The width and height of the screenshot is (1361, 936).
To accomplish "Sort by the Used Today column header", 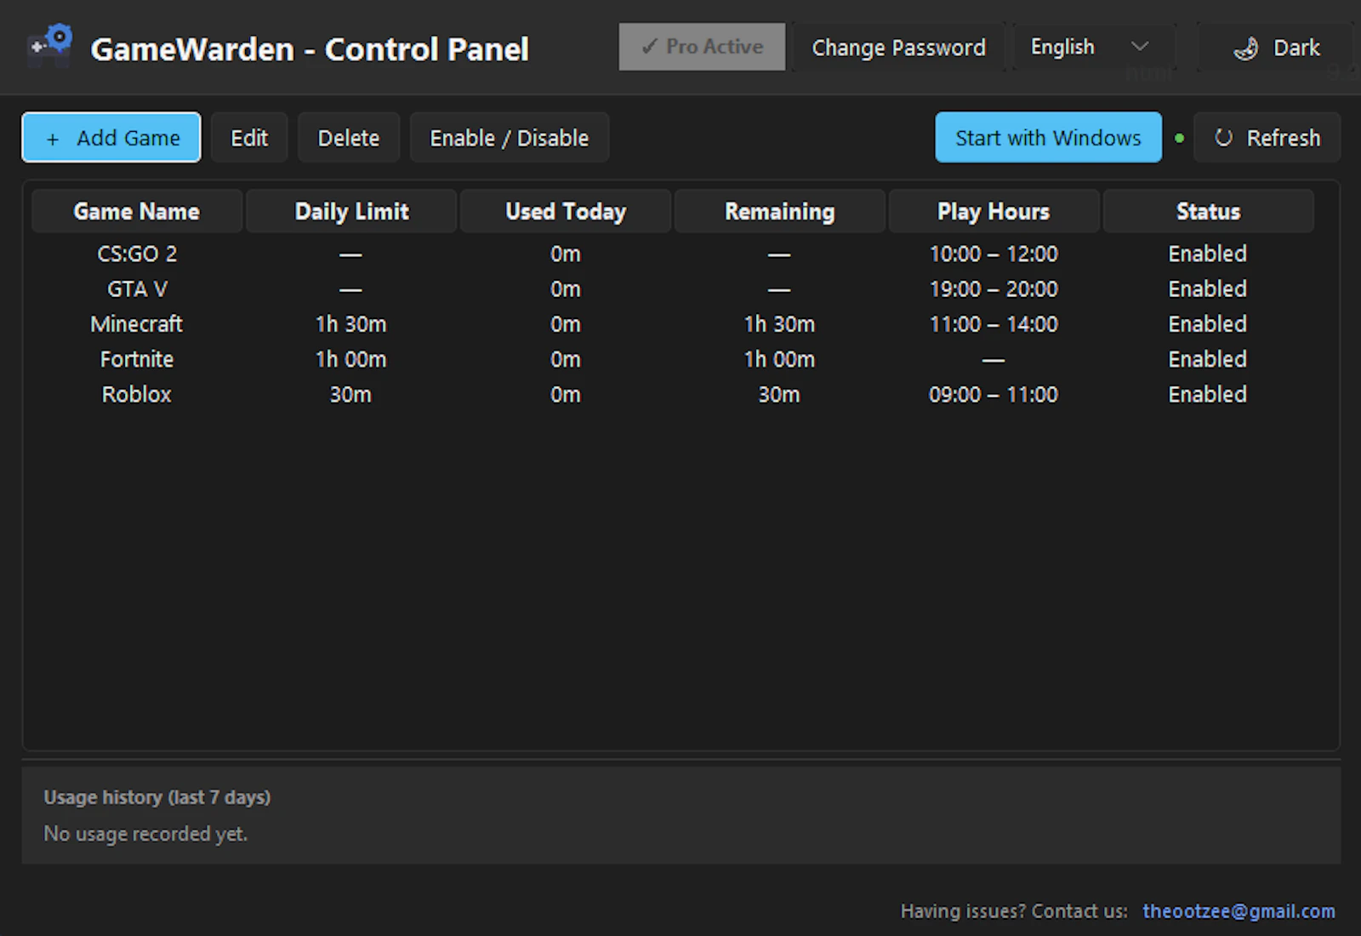I will (566, 211).
